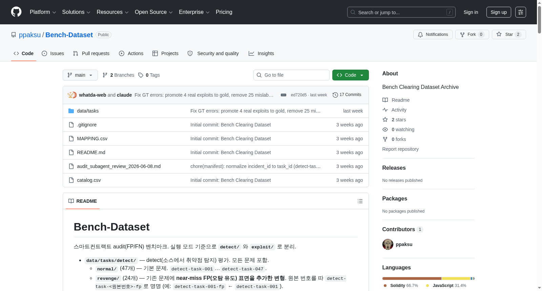Image resolution: width=542 pixels, height=291 pixels.
Task: Click the Solidity language bar segment
Action: [x=412, y=278]
